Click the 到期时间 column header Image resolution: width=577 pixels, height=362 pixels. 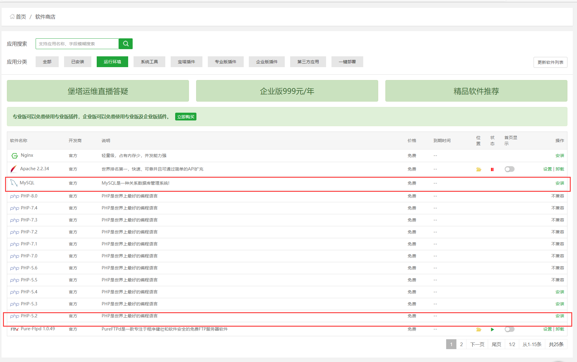click(442, 141)
